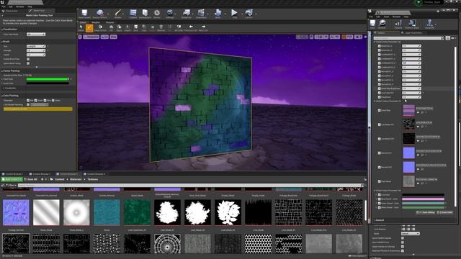Click Save icon in material instance window
Viewport: 461px width, 259px height.
pyautogui.click(x=372, y=24)
